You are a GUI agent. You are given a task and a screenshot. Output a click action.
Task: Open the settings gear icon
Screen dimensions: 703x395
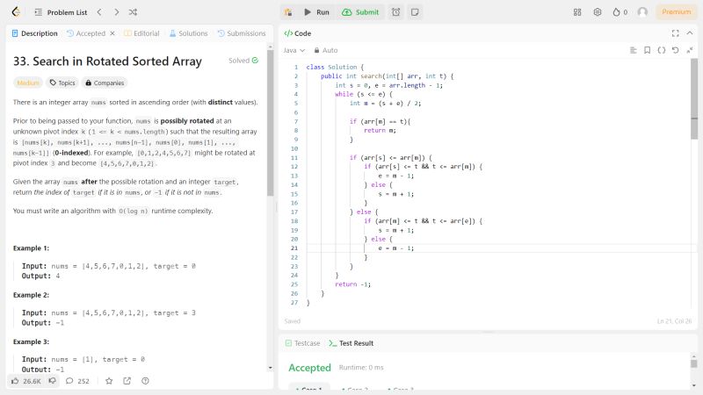tap(598, 12)
